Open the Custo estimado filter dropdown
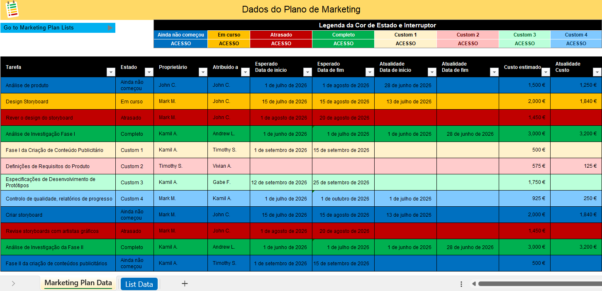The image size is (602, 291). coord(545,72)
